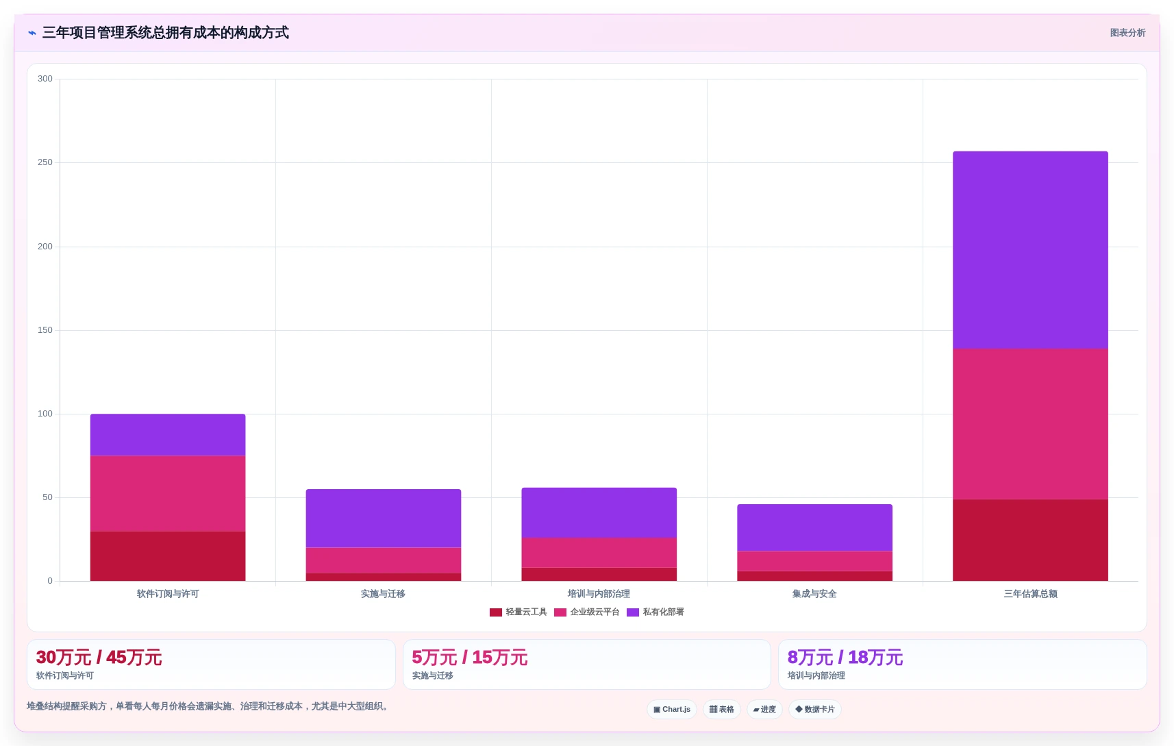Click the 培训与内部治理 x-axis label
1174x746 pixels.
coord(599,594)
